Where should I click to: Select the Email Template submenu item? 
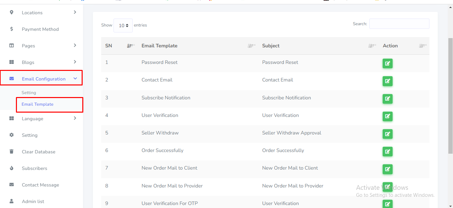(38, 104)
